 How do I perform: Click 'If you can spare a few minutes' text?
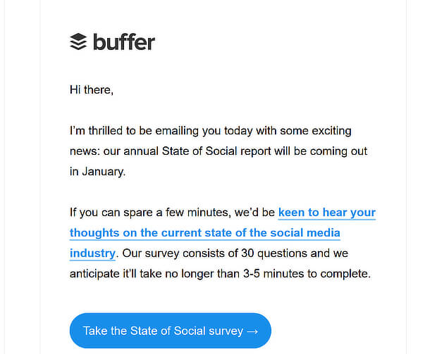point(151,213)
